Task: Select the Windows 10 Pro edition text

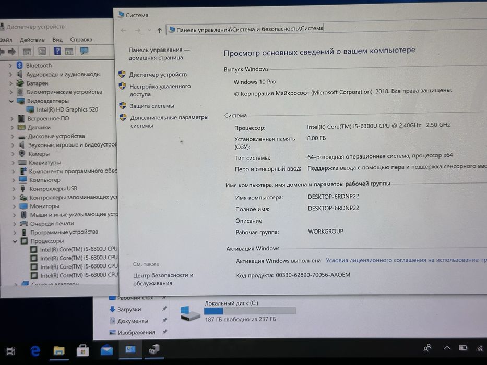Action: point(255,82)
